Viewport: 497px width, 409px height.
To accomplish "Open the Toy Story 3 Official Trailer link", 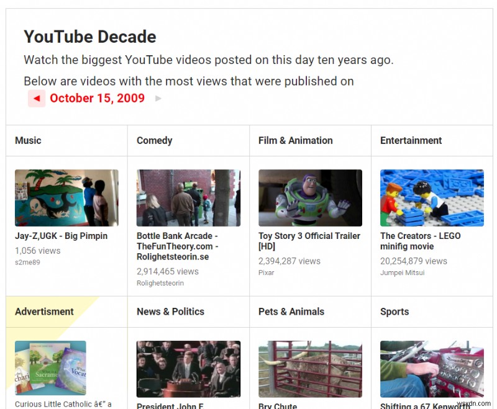I will [309, 241].
